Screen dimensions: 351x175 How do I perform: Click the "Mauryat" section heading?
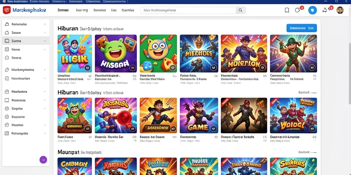tap(69, 152)
